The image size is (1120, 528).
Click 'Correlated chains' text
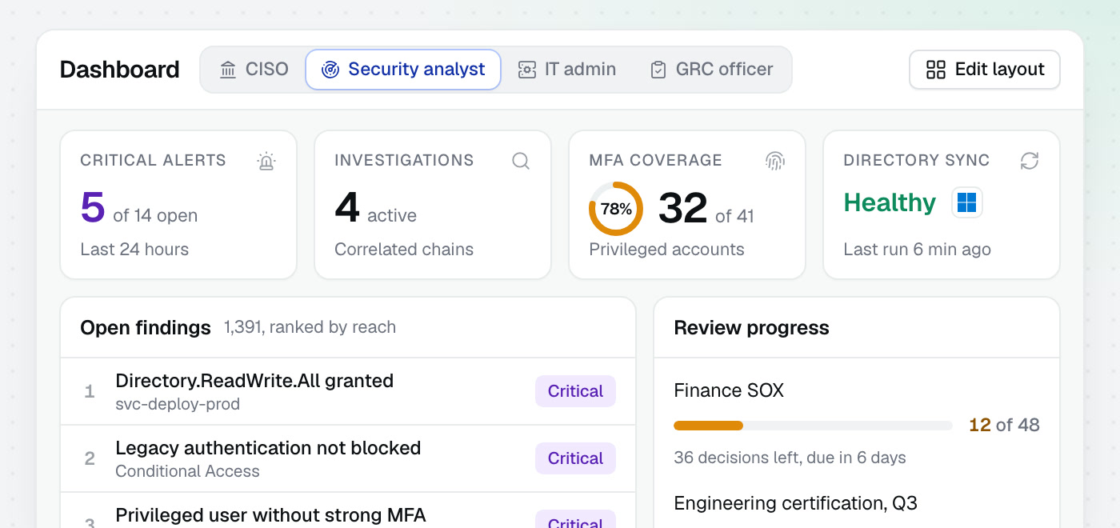404,250
